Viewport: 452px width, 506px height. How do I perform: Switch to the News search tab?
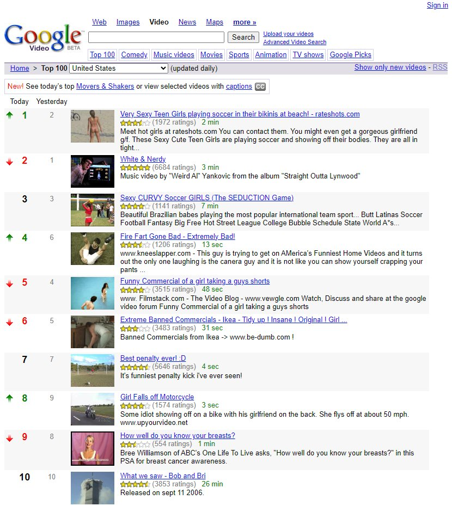click(187, 22)
